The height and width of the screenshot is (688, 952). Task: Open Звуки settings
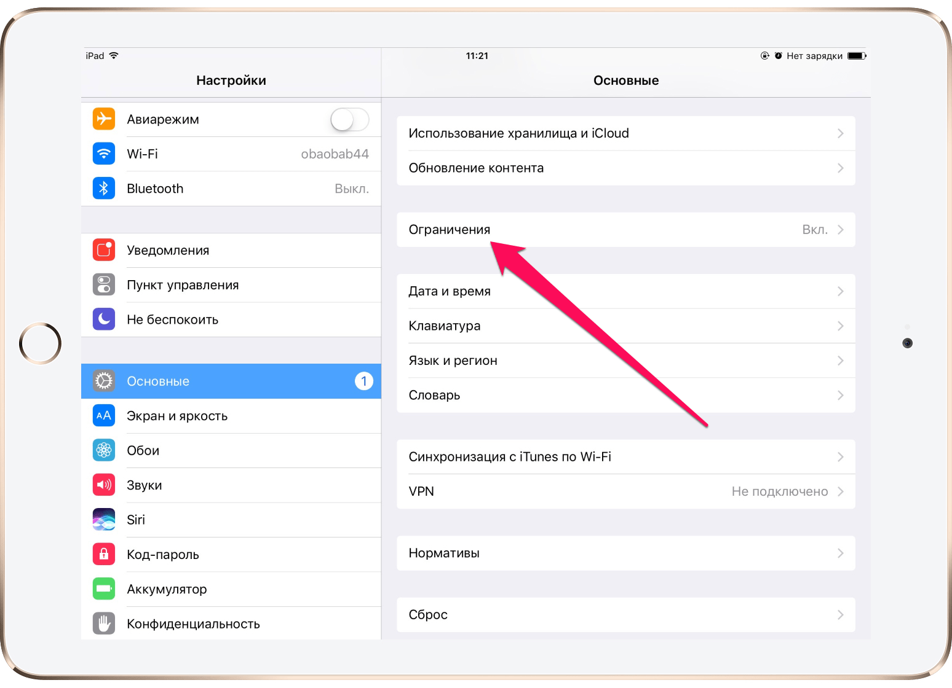coord(231,485)
